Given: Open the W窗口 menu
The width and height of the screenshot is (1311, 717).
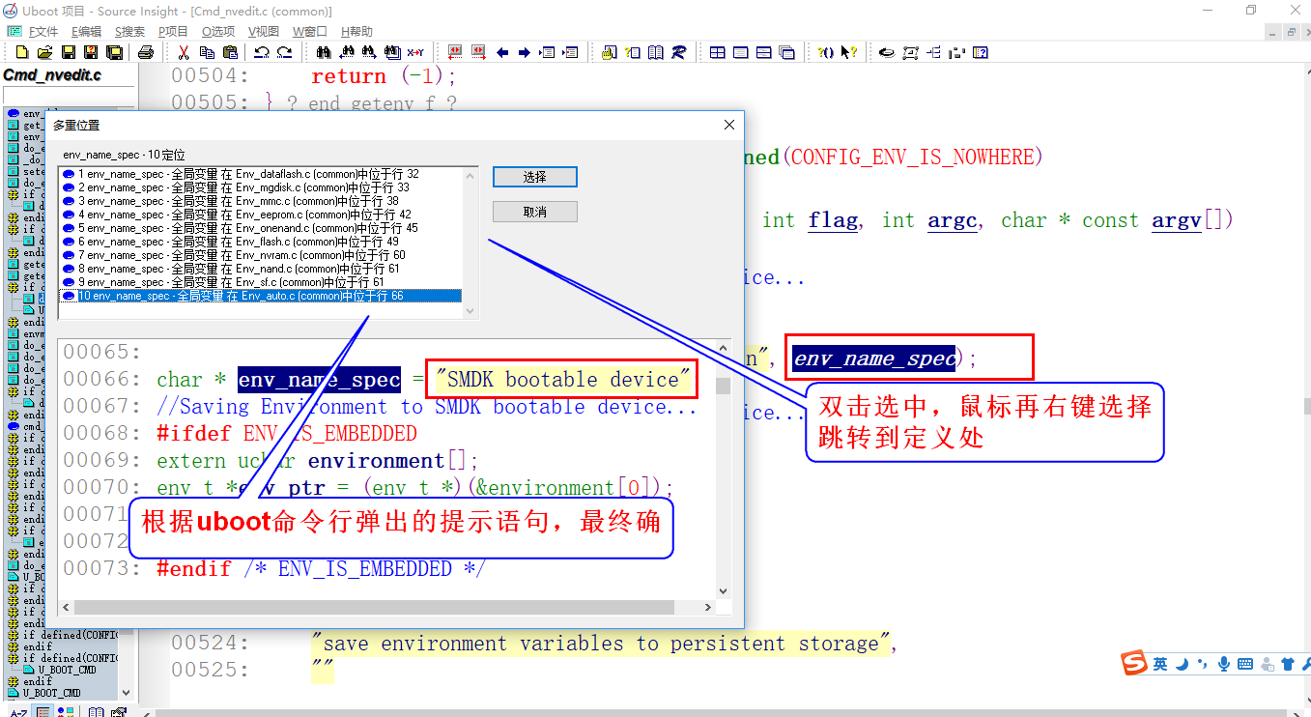Looking at the screenshot, I should (309, 32).
